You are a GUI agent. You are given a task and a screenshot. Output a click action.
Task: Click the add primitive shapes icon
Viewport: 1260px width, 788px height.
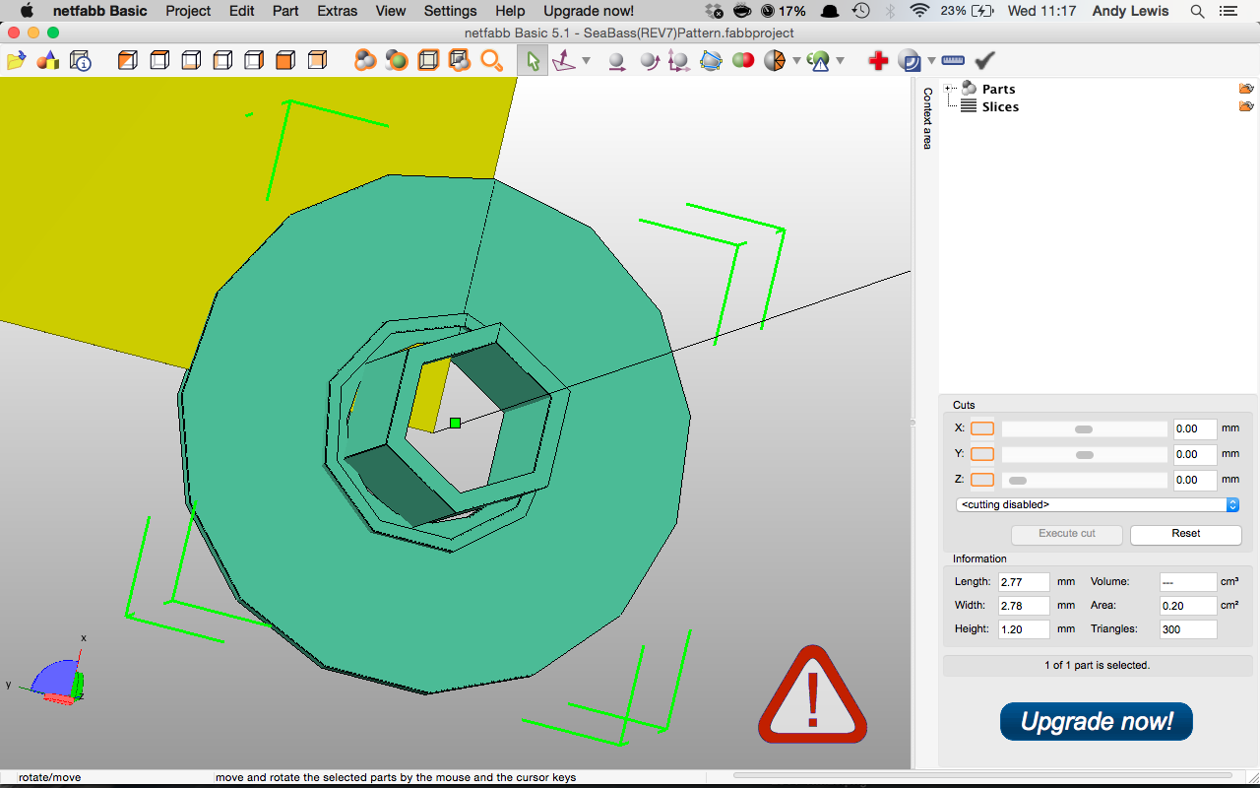tap(47, 61)
